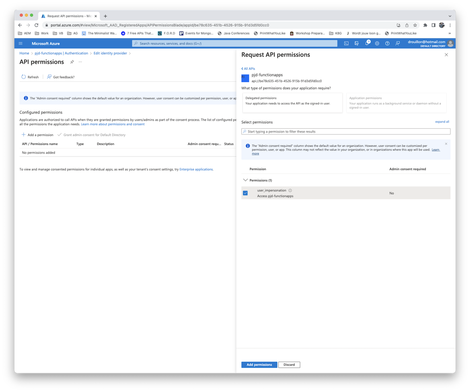Click the Add permissions button
The height and width of the screenshot is (392, 470).
[259, 365]
